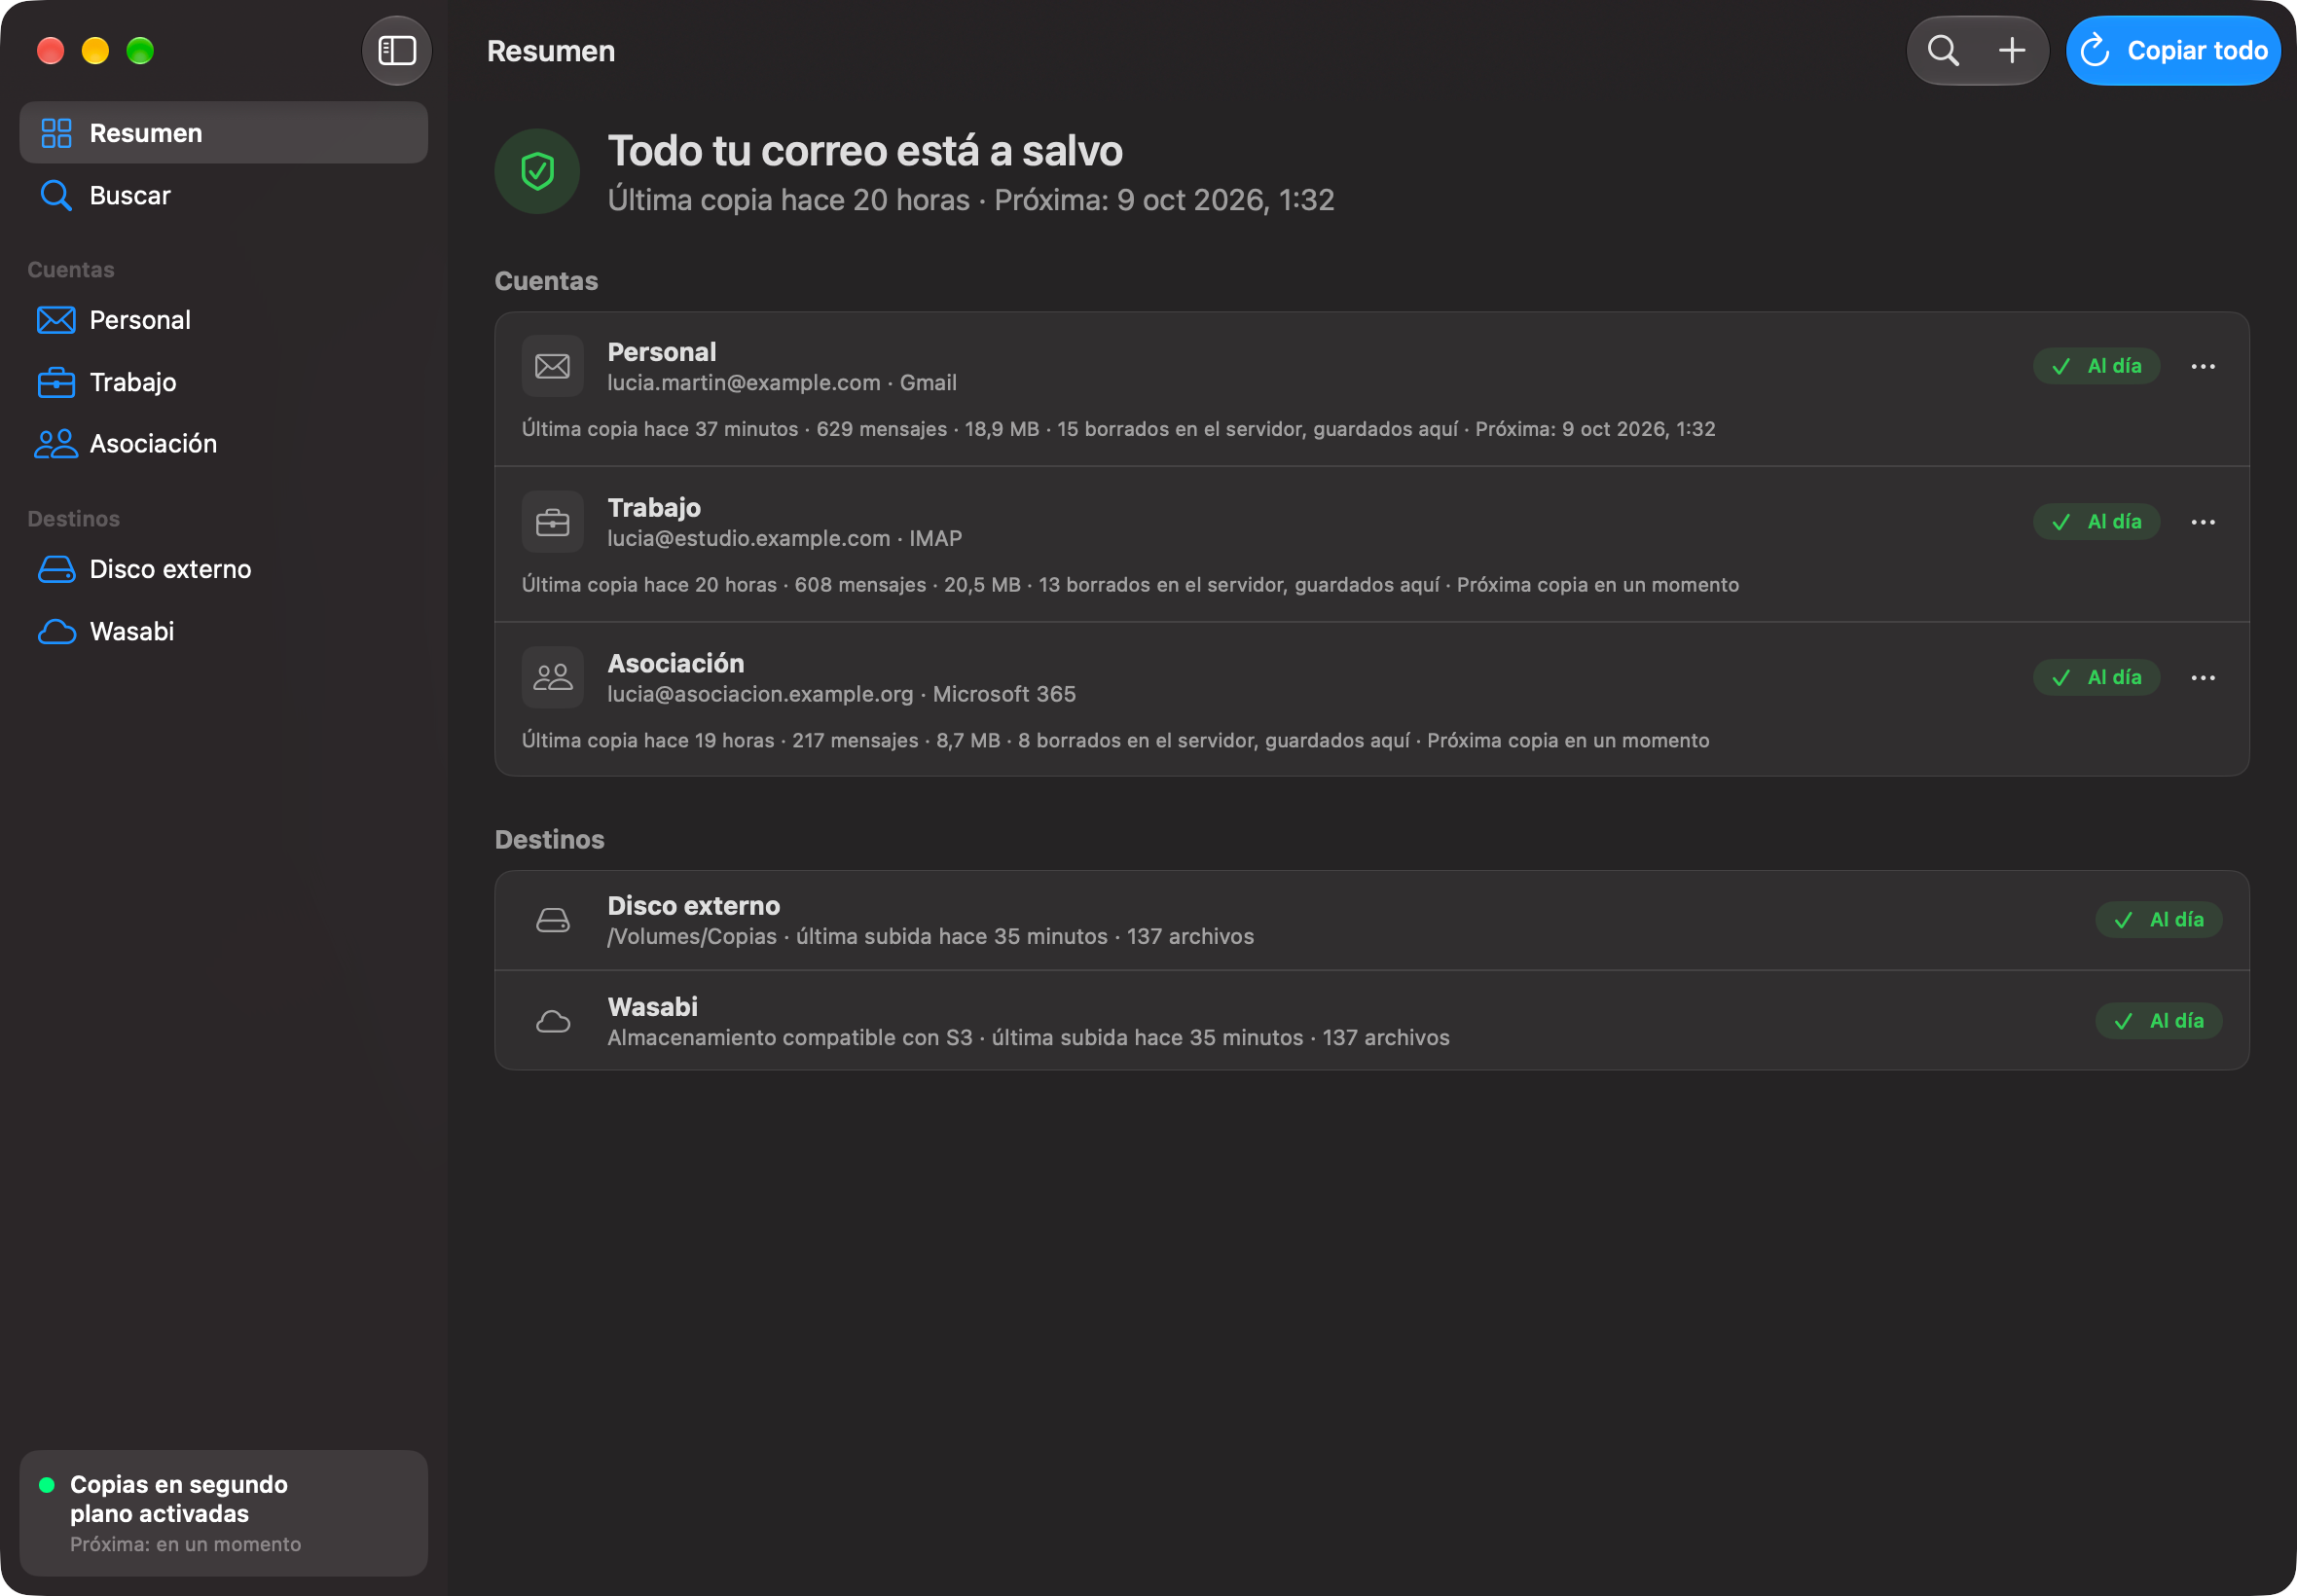Click the briefcase icon in the Trabajo account row

[553, 522]
